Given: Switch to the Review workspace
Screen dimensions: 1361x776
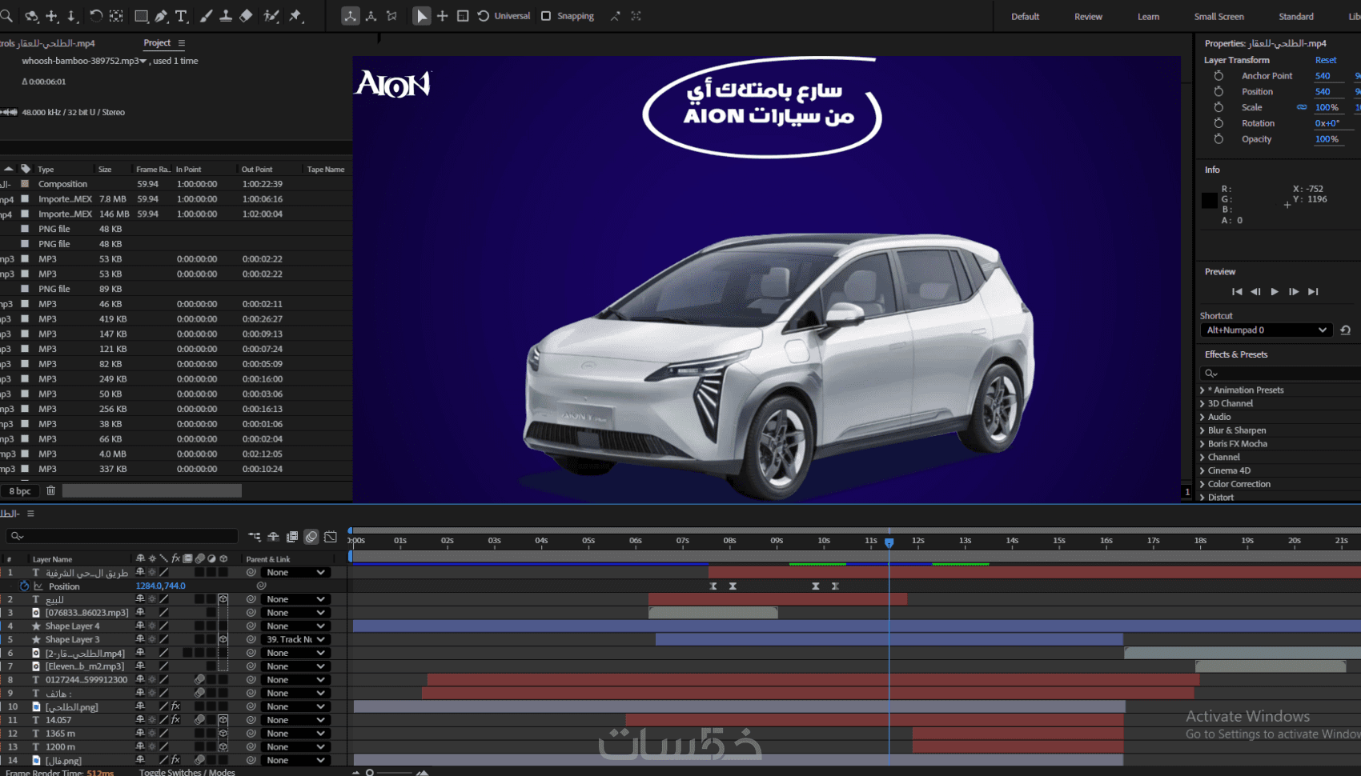Looking at the screenshot, I should pos(1088,16).
